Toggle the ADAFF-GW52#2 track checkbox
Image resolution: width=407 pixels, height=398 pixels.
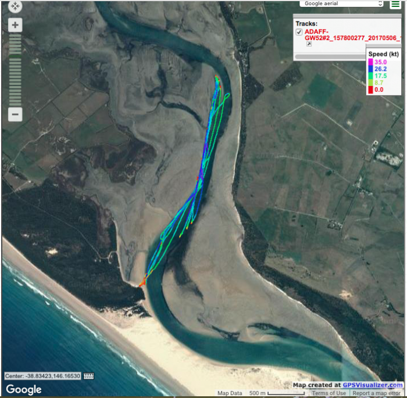click(x=299, y=32)
